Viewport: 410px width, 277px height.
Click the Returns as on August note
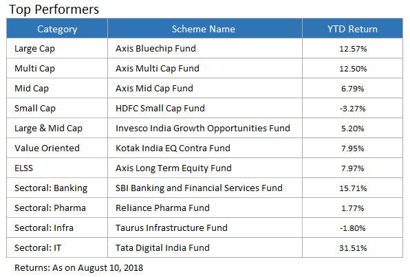[x=78, y=268]
